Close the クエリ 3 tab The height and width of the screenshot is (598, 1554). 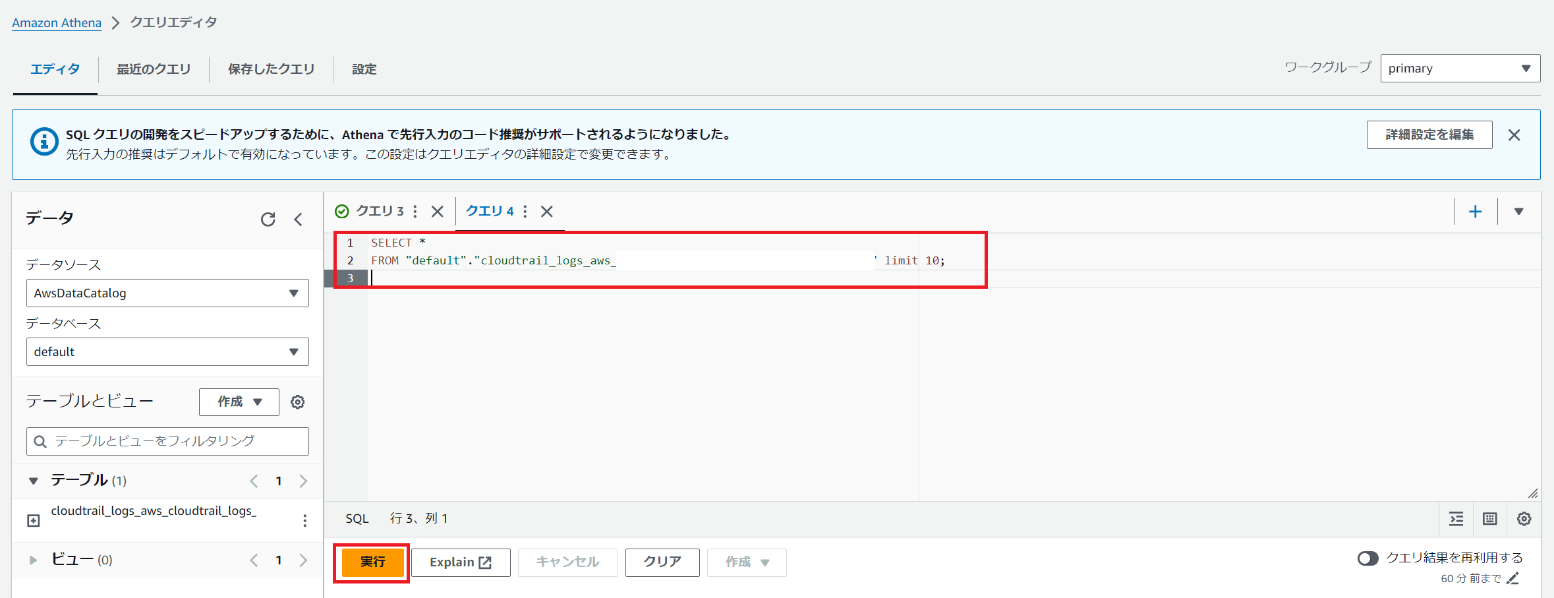[437, 211]
